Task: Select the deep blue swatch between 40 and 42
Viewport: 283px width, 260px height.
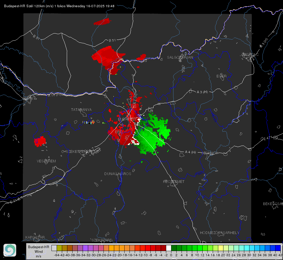Action: (278, 248)
